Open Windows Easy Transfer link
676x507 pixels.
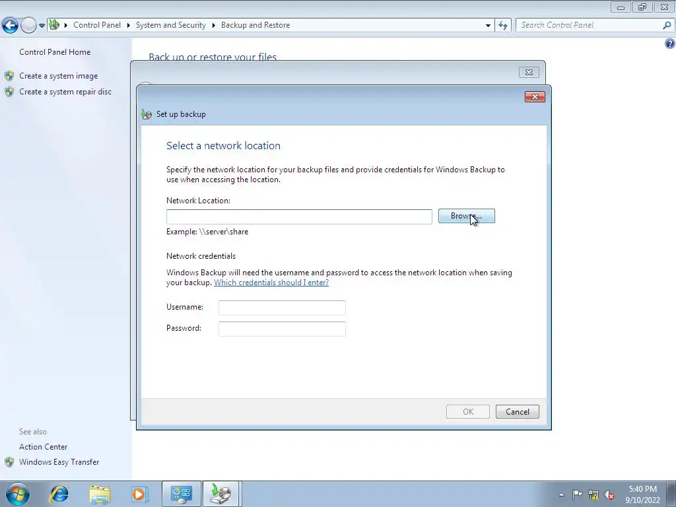click(59, 462)
